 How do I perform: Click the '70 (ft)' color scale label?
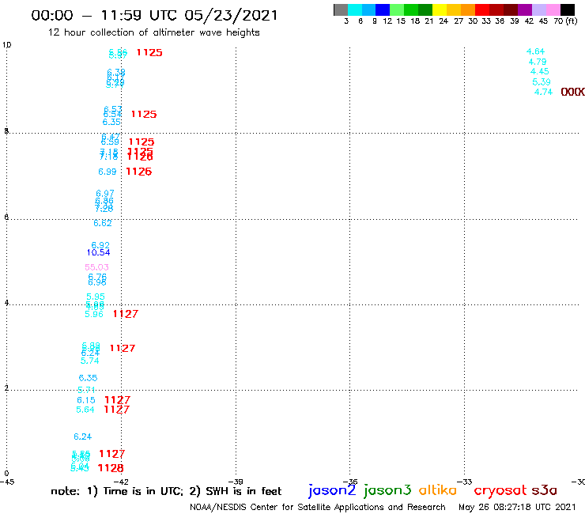click(565, 21)
